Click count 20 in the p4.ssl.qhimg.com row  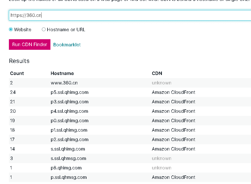click(x=13, y=111)
